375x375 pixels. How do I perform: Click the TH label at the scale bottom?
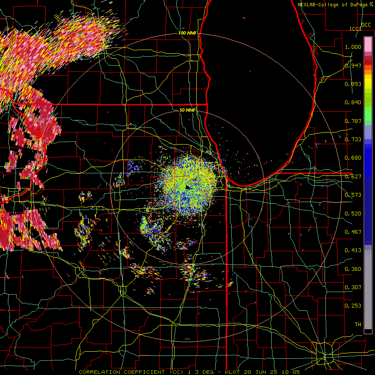(x=358, y=325)
